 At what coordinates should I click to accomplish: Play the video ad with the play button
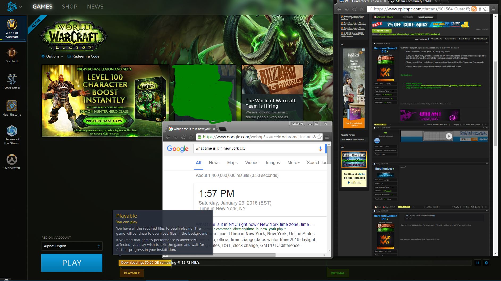449,136
